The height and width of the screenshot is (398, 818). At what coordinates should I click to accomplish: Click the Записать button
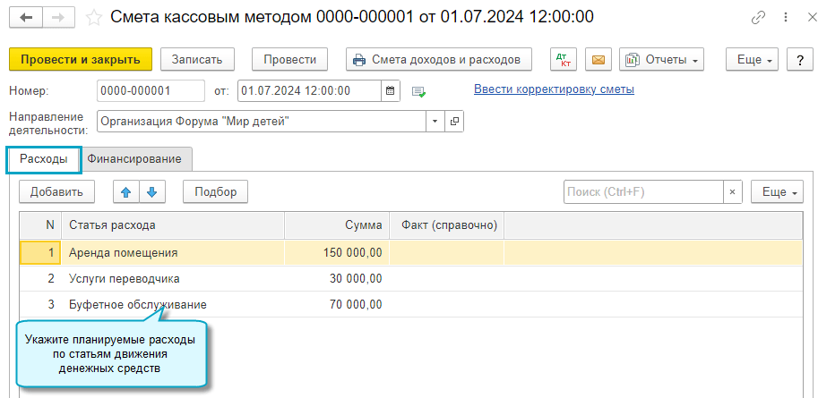[x=197, y=59]
